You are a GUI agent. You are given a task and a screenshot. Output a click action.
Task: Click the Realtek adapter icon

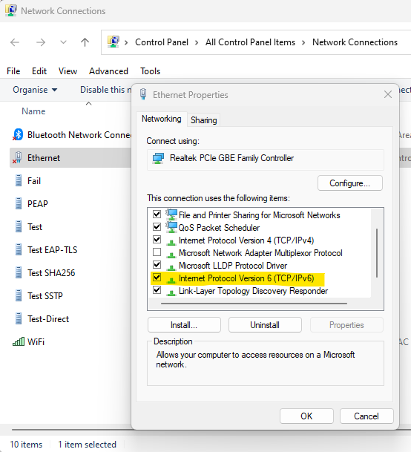(158, 158)
